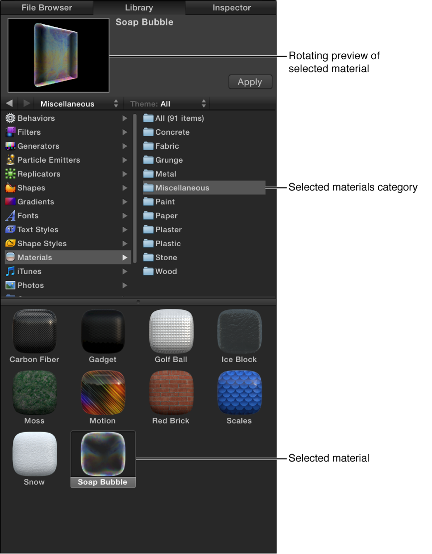Open the Text Styles category

pyautogui.click(x=10, y=230)
